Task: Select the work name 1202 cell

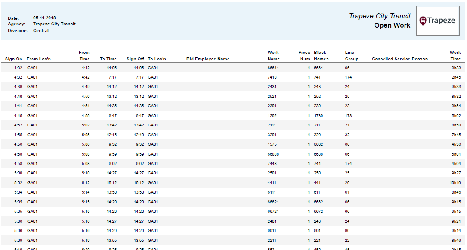Action: pyautogui.click(x=272, y=116)
